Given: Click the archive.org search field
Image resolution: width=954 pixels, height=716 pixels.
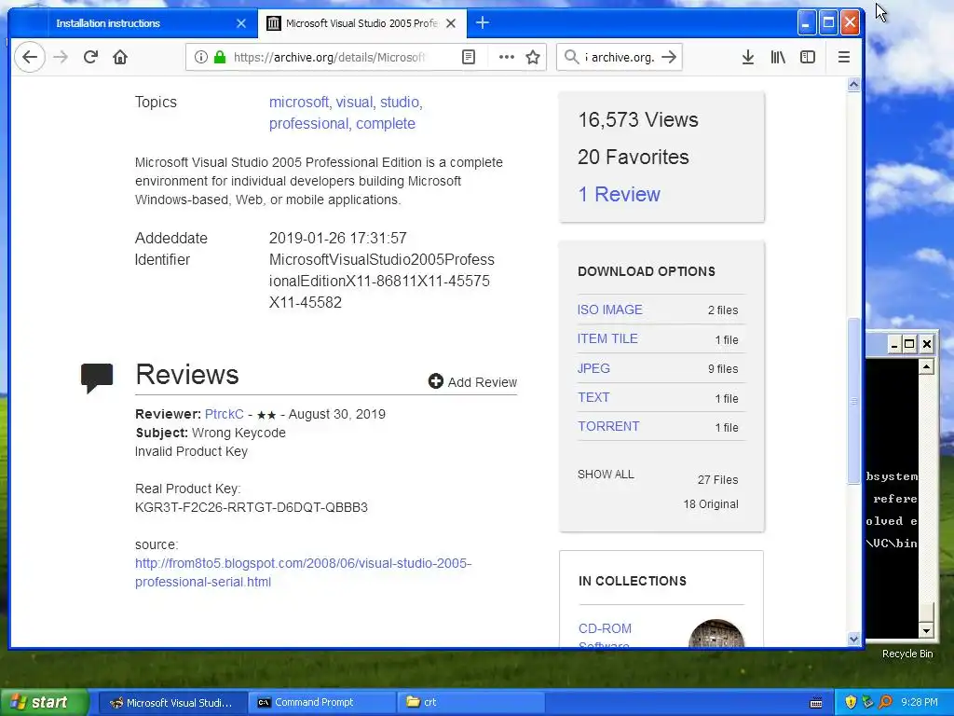Looking at the screenshot, I should pyautogui.click(x=620, y=57).
